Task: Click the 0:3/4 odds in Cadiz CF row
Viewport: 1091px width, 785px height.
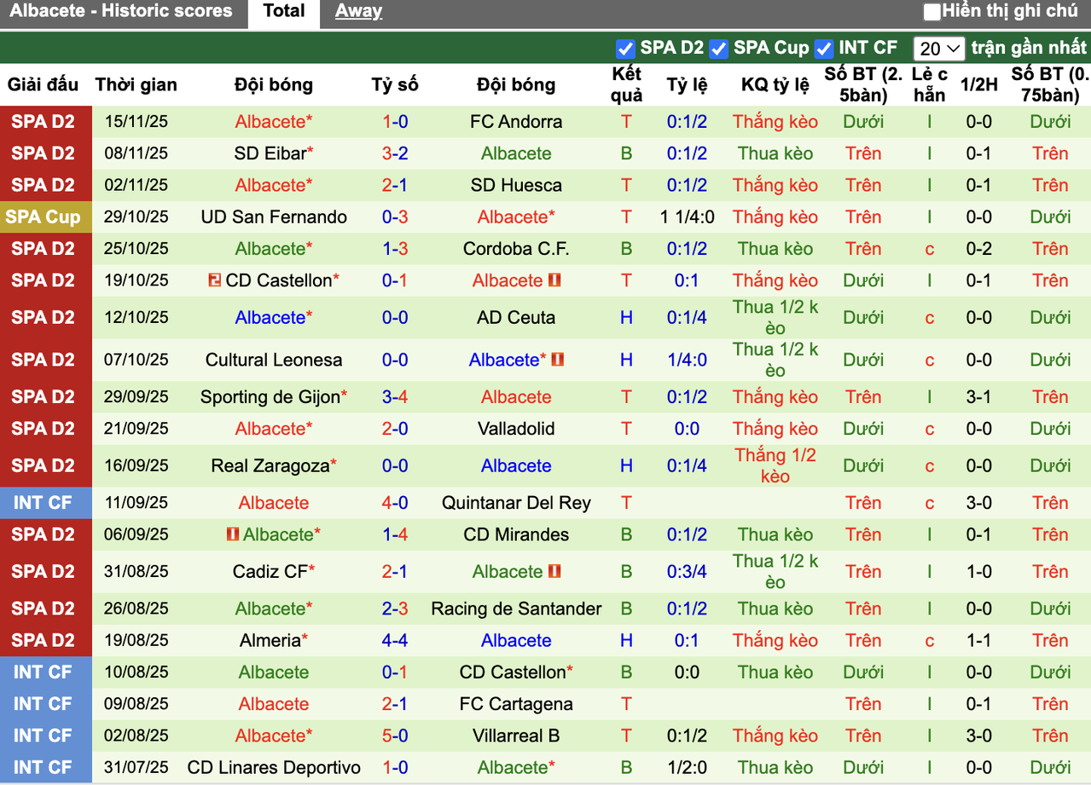Action: coord(687,571)
